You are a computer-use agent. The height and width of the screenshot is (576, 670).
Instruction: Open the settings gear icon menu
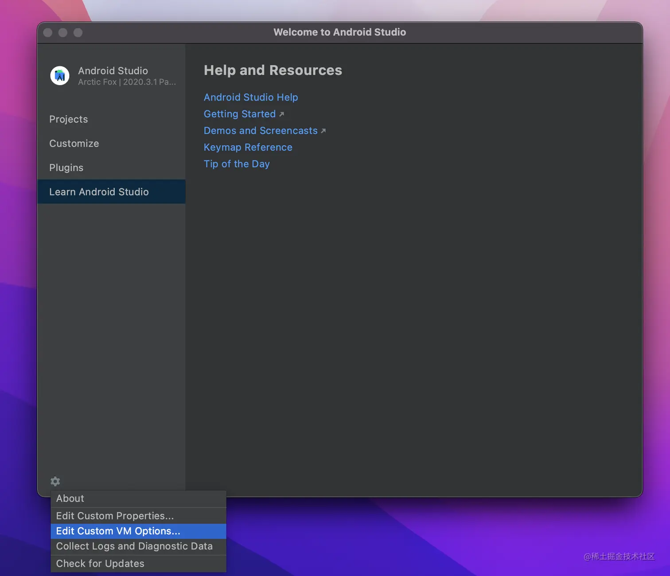55,481
